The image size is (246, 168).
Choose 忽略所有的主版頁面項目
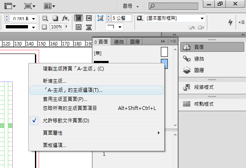pyautogui.click(x=97, y=108)
